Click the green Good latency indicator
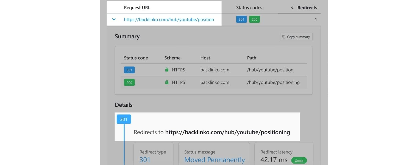Image resolution: width=412 pixels, height=165 pixels. (299, 160)
